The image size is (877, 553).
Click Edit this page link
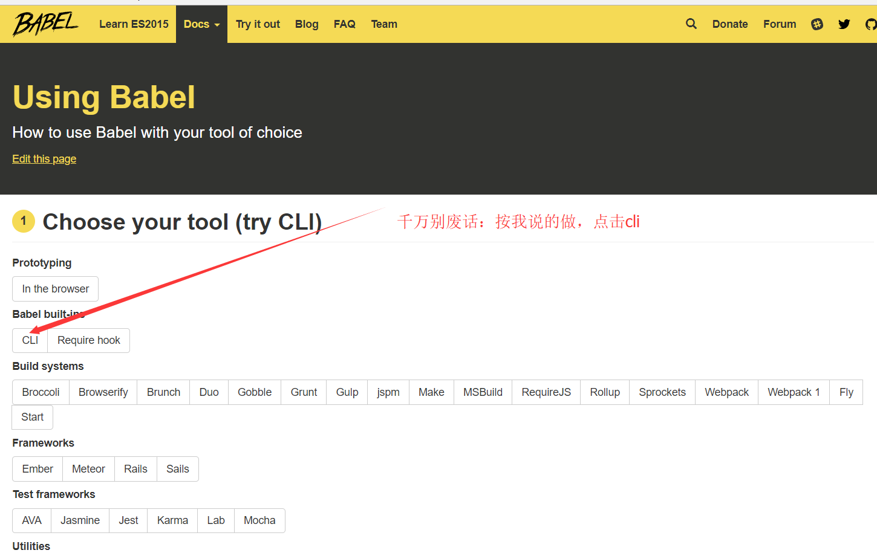coord(44,159)
